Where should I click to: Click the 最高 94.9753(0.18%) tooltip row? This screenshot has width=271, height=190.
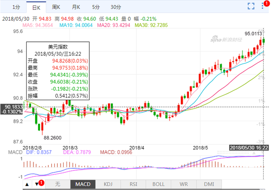coord(58,68)
